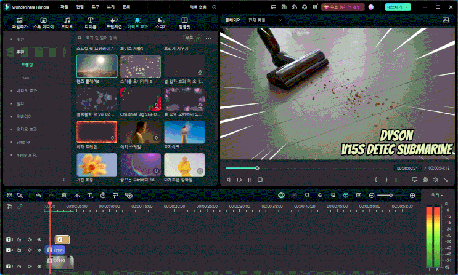Stop the preview playback
This screenshot has width=458, height=275.
(260, 180)
